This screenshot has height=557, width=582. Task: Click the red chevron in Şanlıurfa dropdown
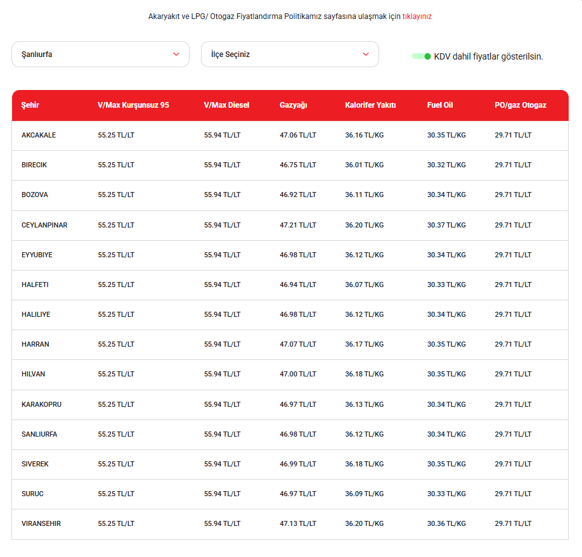coord(176,54)
